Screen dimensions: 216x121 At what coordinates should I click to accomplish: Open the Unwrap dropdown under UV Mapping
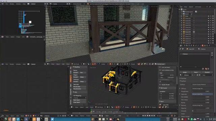click(80, 98)
